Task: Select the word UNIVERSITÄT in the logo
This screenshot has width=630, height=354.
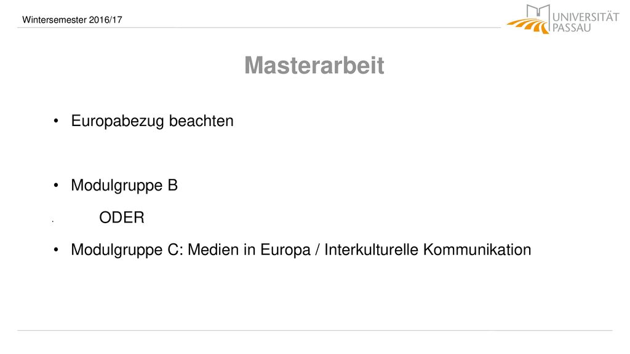Action: point(586,17)
